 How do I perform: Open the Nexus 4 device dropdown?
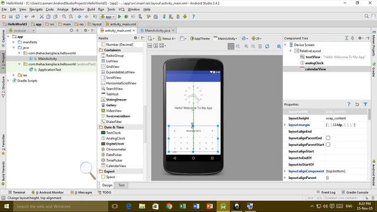(167, 38)
